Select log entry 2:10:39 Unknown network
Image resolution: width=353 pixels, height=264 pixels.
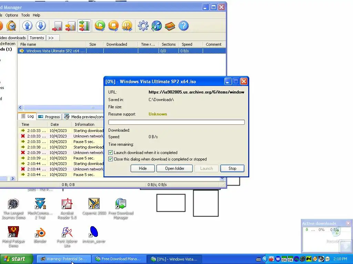pos(61,153)
